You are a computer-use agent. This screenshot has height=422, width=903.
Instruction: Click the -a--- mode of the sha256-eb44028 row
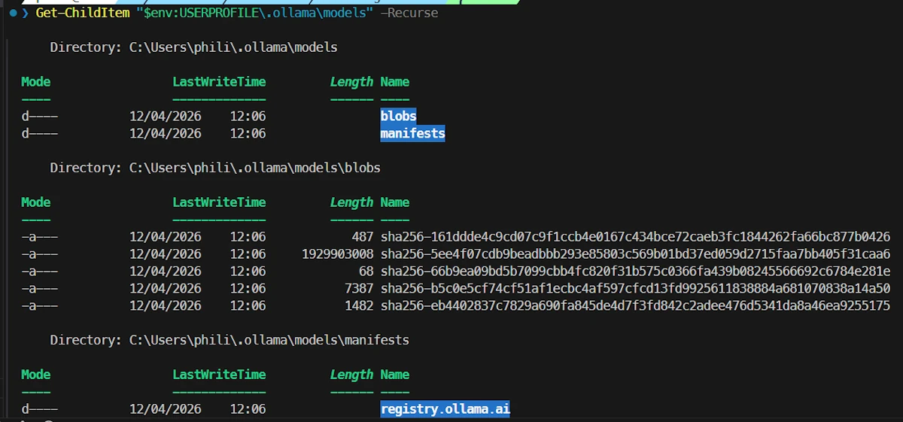point(39,306)
